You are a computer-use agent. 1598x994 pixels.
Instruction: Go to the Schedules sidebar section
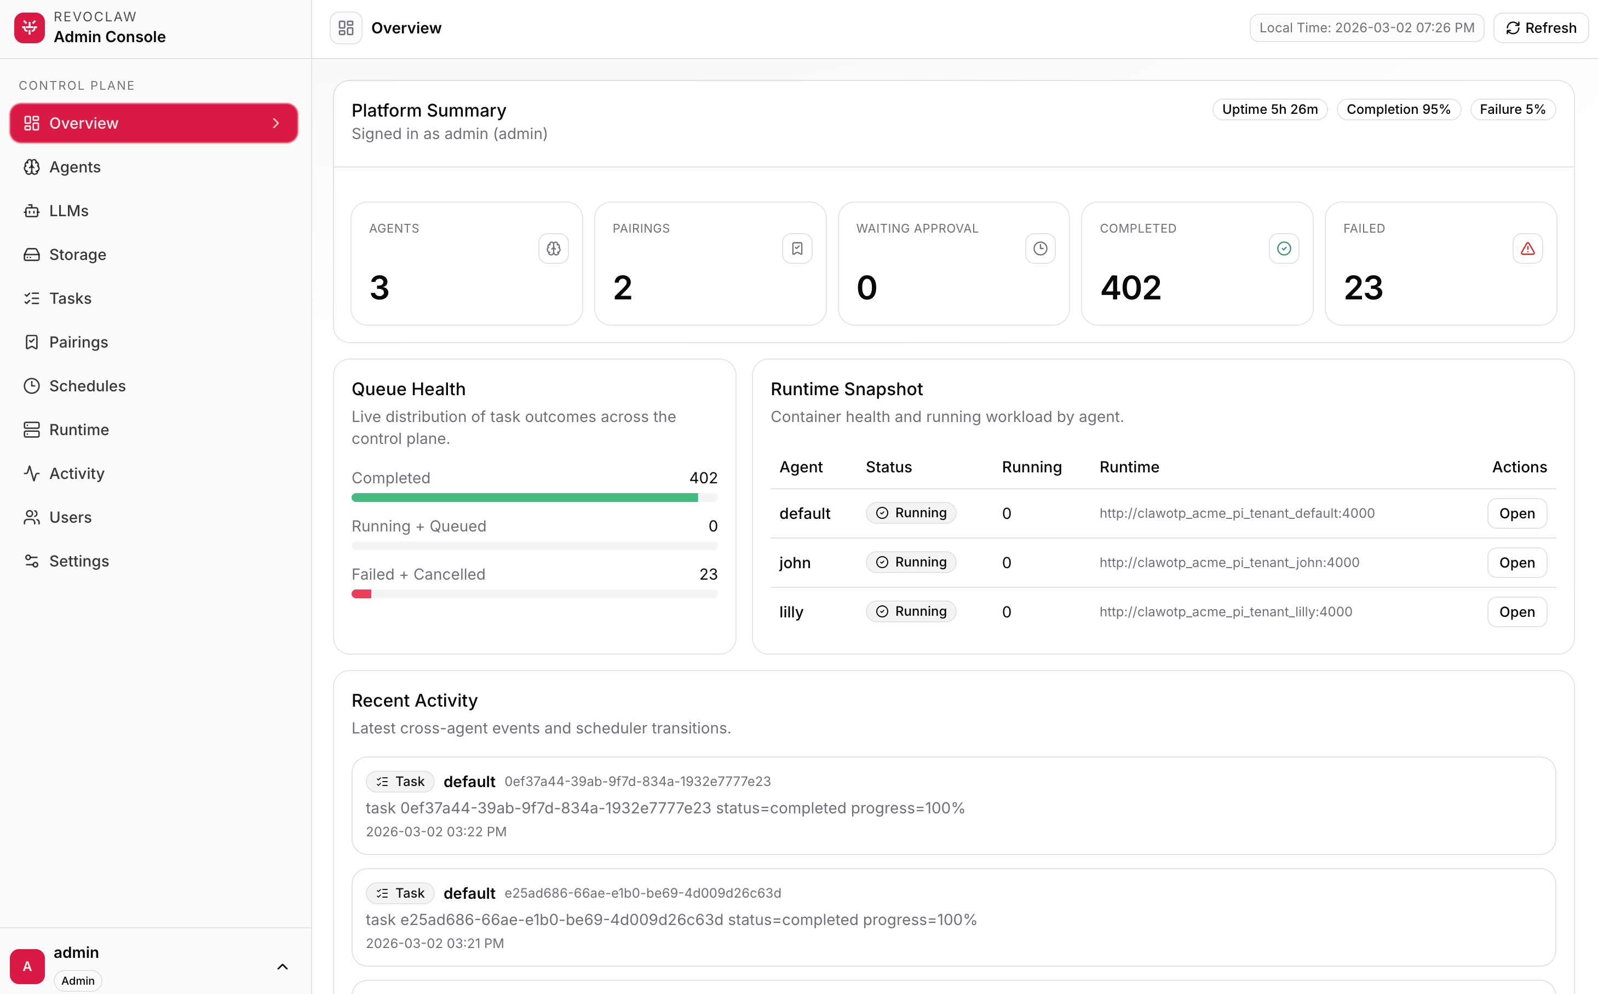pyautogui.click(x=87, y=386)
